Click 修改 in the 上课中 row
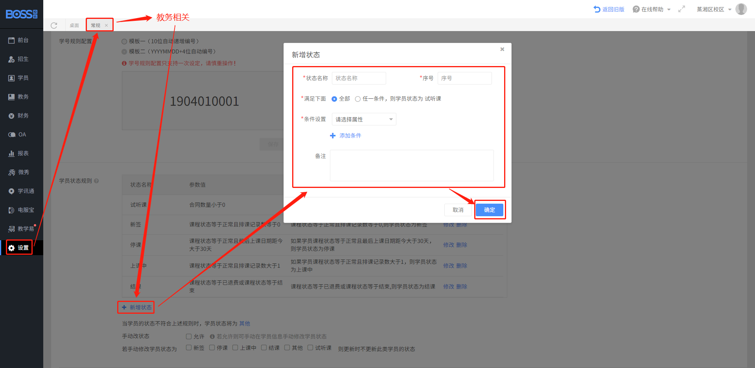The image size is (755, 368). (x=449, y=266)
